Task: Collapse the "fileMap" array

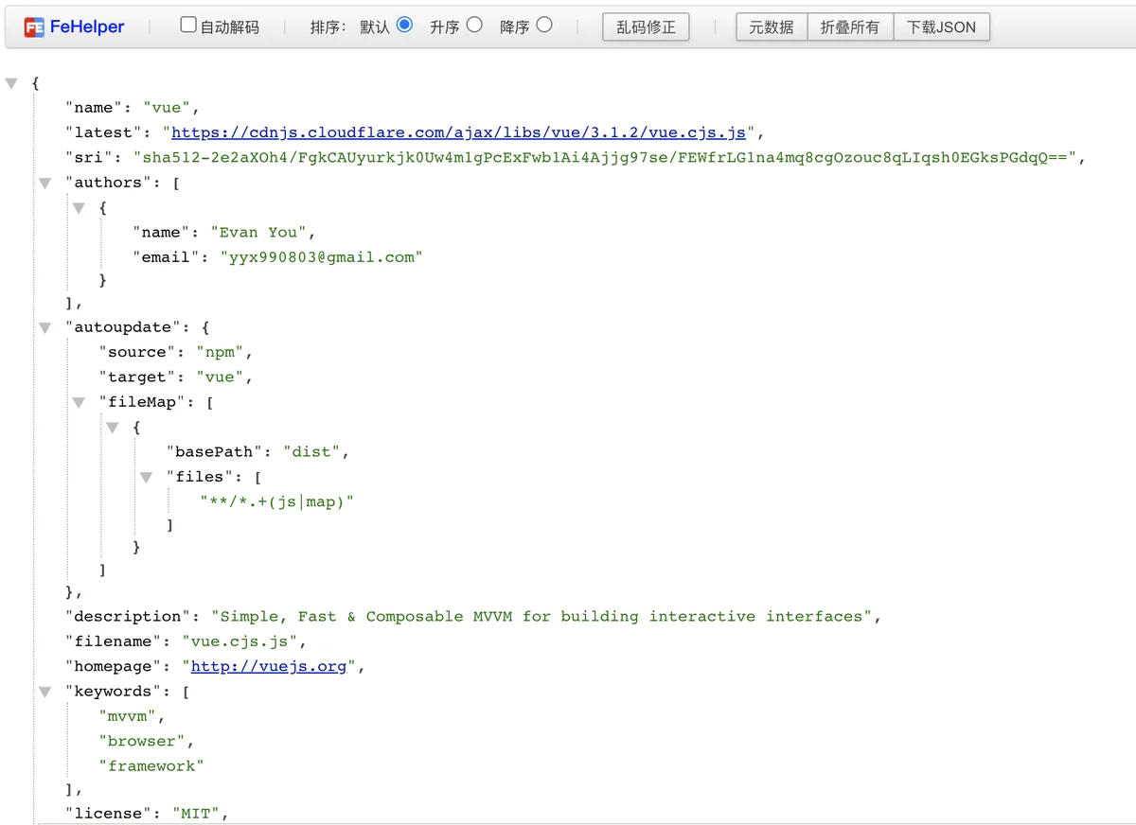Action: click(80, 402)
